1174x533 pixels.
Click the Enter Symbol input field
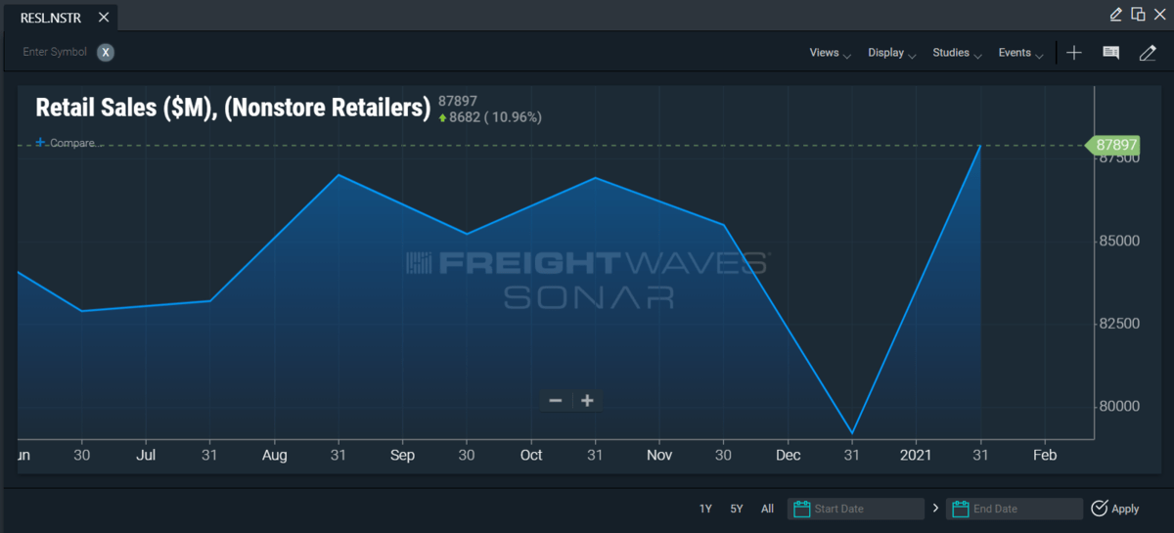[x=55, y=52]
